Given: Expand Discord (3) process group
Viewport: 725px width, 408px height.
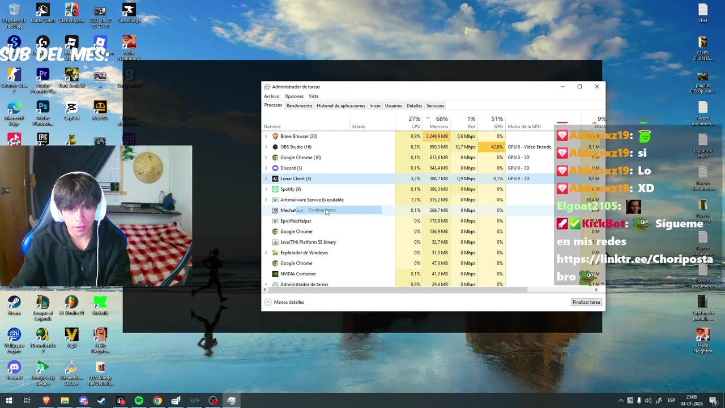Looking at the screenshot, I should (266, 168).
